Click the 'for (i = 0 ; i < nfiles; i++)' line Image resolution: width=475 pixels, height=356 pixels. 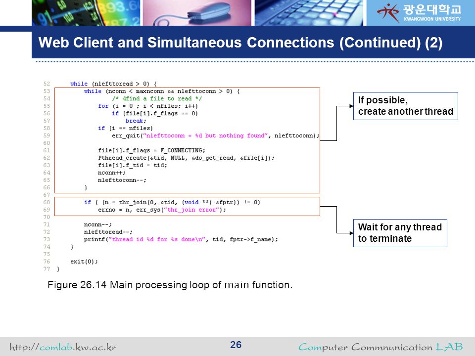[148, 106]
